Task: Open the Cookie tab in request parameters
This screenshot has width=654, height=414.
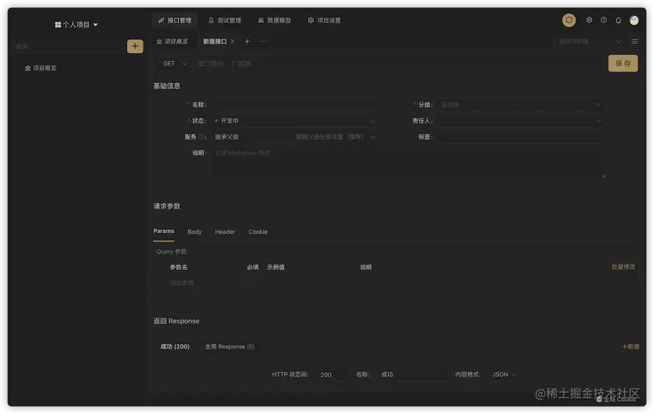Action: [258, 232]
